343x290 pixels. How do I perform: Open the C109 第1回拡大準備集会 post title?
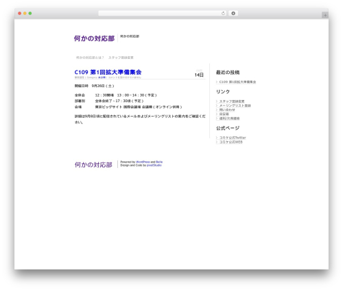tap(108, 72)
